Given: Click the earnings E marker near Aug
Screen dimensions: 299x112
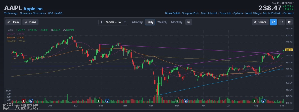Looking at the screenshot, I should pos(255,101).
